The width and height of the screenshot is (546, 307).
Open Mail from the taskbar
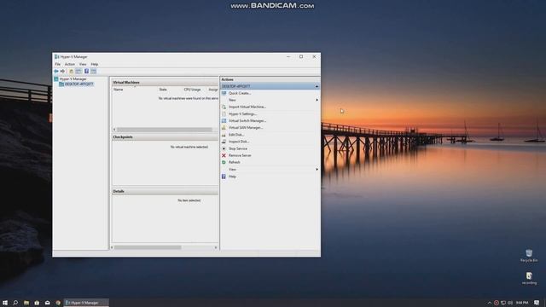tap(48, 303)
